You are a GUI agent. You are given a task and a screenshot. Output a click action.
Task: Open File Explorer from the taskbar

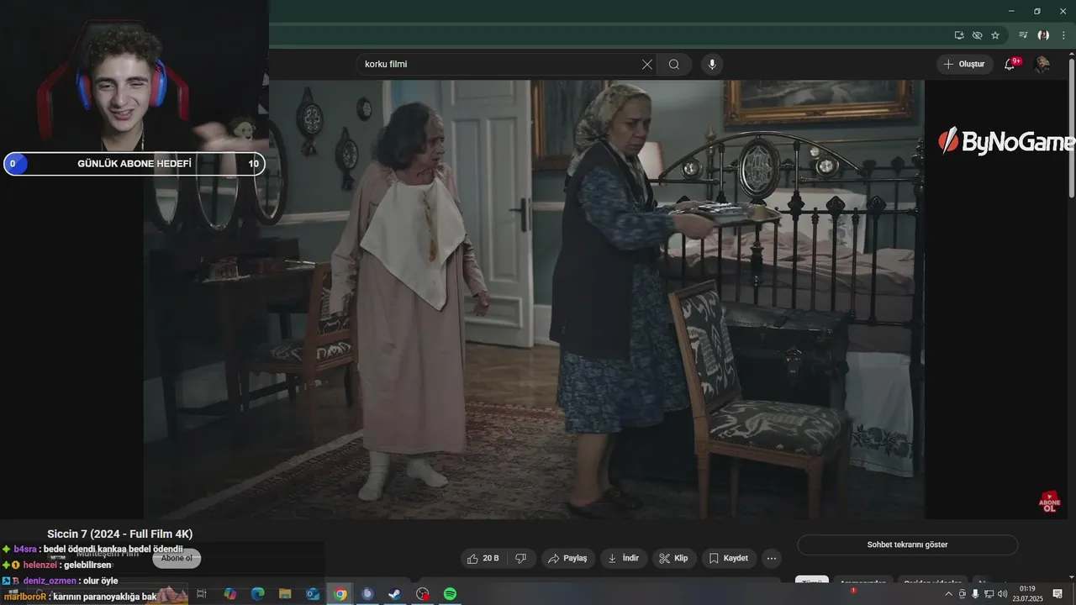285,594
